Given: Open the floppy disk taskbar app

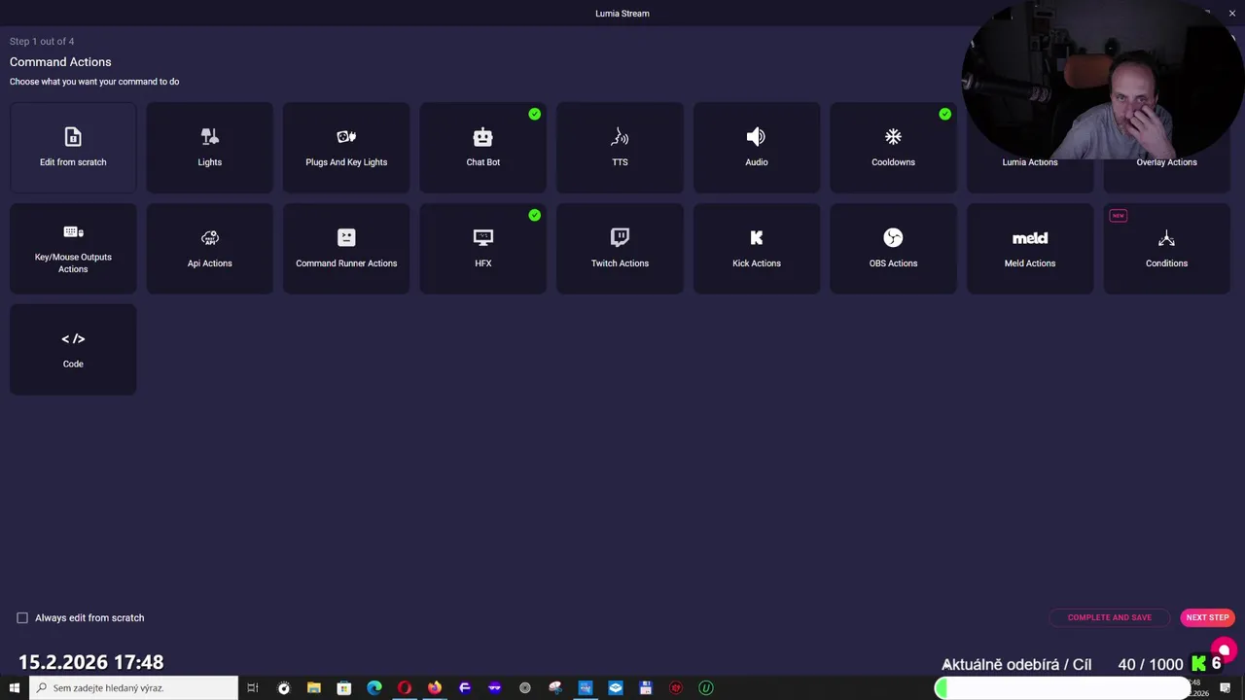Looking at the screenshot, I should coord(645,687).
